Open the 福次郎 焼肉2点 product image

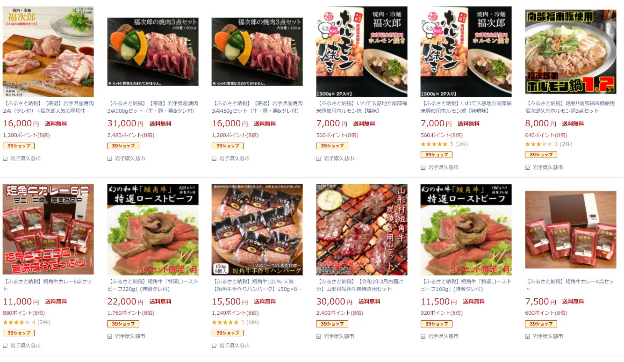pos(48,51)
